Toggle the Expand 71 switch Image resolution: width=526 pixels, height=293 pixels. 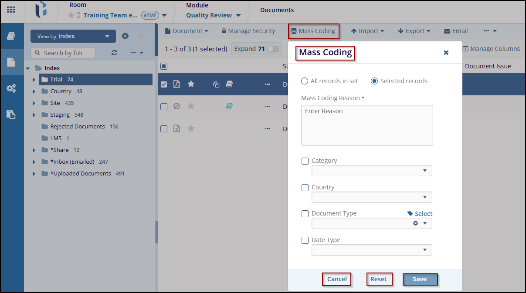coord(273,49)
